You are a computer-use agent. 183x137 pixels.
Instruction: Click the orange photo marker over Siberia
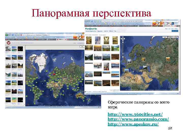click(x=168, y=59)
